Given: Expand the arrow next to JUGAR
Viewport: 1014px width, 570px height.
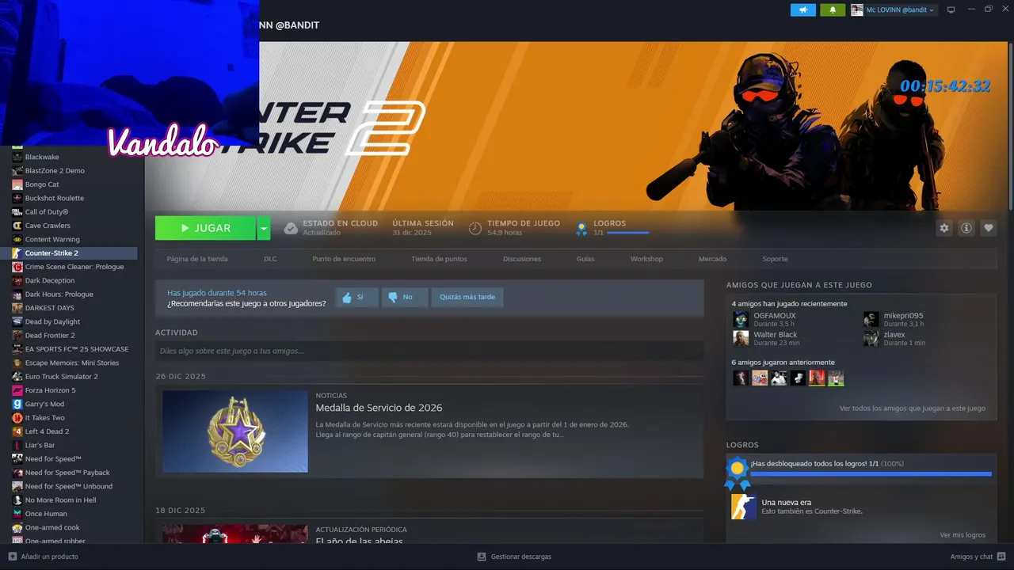Looking at the screenshot, I should click(x=264, y=228).
